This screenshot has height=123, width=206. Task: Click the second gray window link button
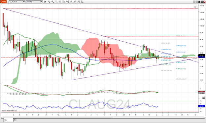[197, 2]
